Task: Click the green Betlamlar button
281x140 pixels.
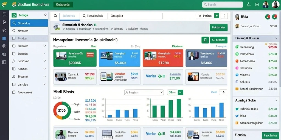Action: coord(219,28)
